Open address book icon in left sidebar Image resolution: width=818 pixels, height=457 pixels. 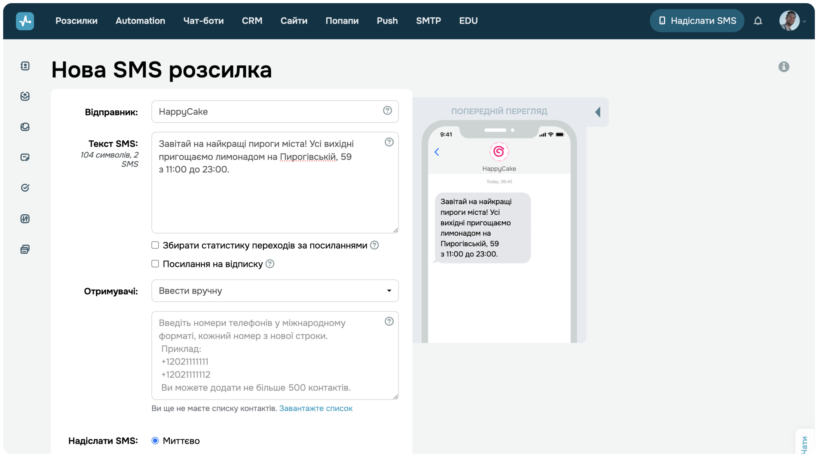tap(25, 66)
